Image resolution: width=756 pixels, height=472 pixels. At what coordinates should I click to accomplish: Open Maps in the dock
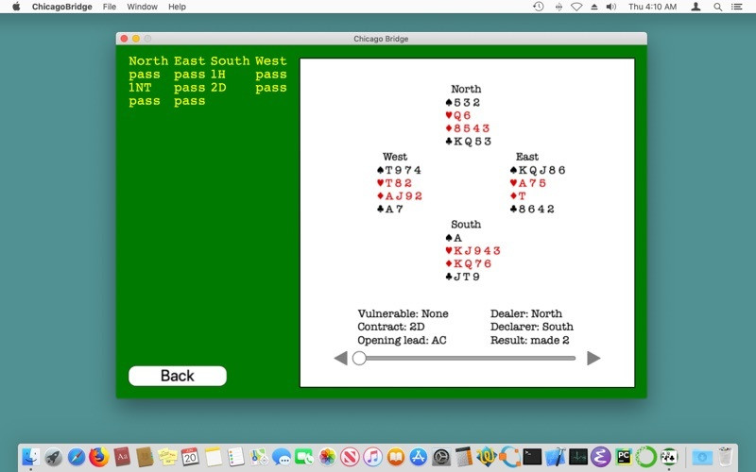pyautogui.click(x=258, y=457)
